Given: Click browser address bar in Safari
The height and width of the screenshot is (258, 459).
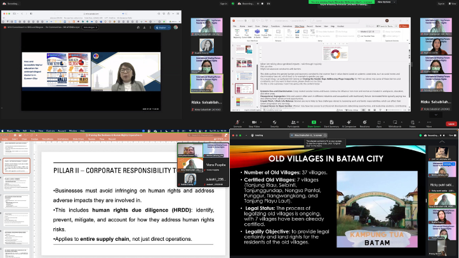Looking at the screenshot, I should pyautogui.click(x=91, y=13).
